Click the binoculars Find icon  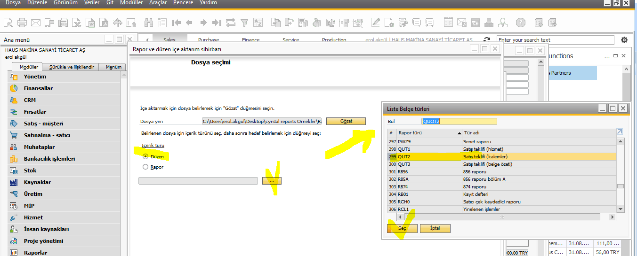tap(149, 22)
